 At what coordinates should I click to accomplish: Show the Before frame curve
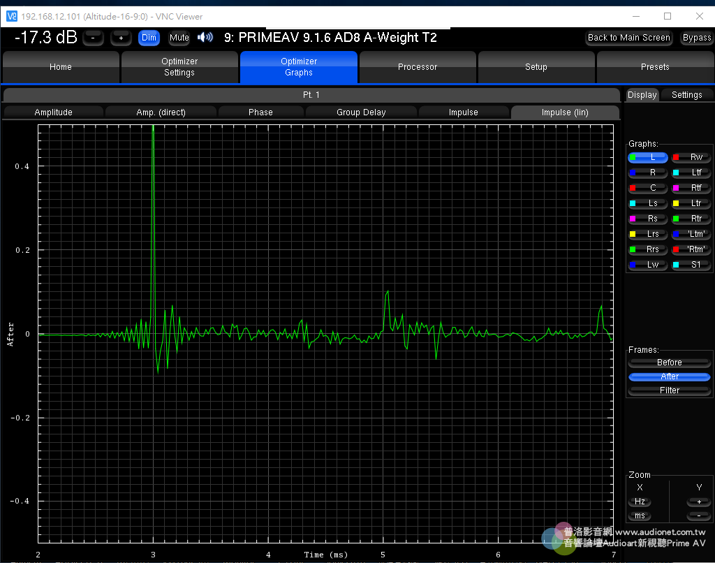(669, 363)
